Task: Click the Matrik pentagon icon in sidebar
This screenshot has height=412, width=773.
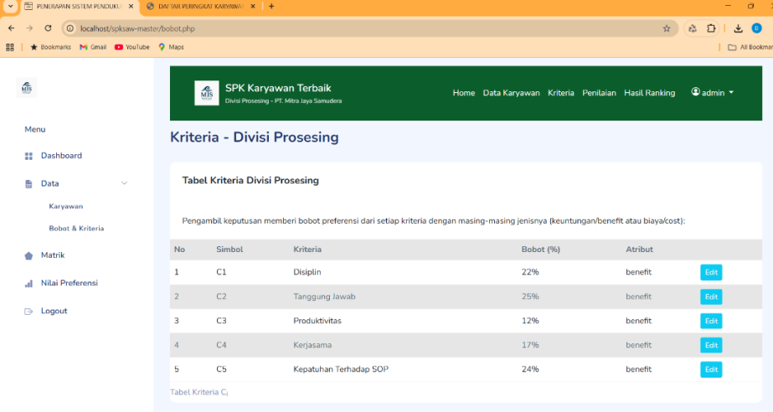Action: [x=28, y=255]
